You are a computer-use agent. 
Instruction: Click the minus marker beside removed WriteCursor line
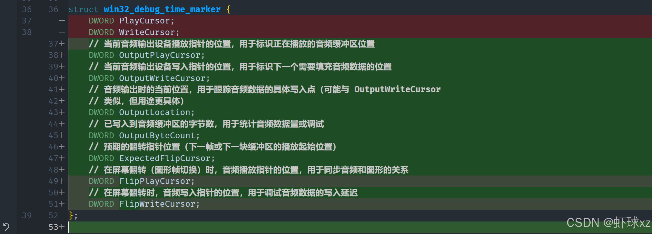point(62,32)
